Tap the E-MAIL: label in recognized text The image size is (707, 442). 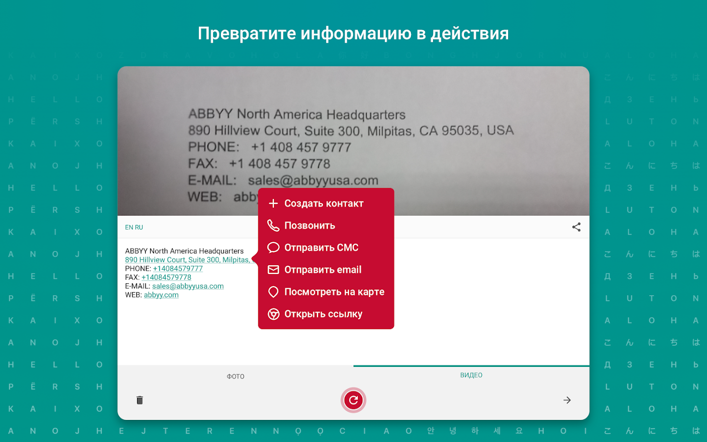pyautogui.click(x=137, y=286)
